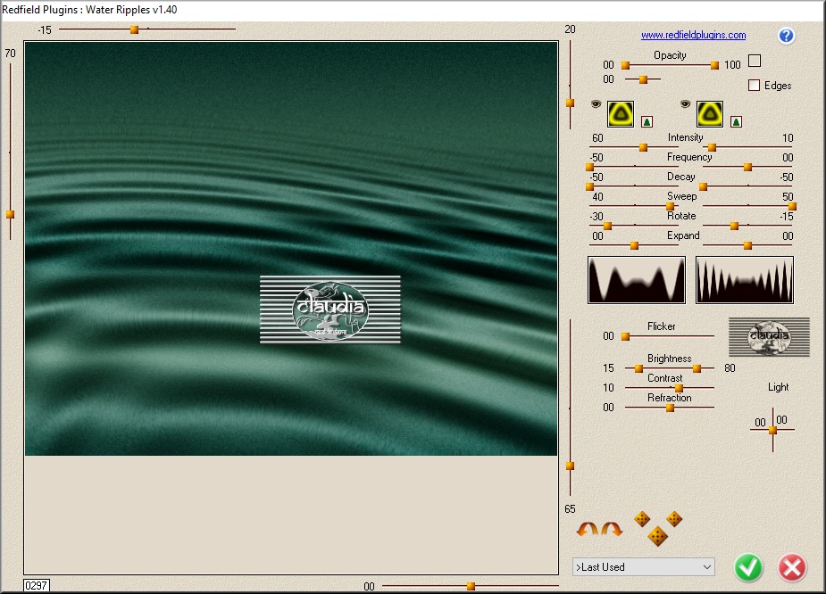Tick the unlabeled checkbox beside Opacity 100
Screen dimensions: 826x594
click(x=755, y=61)
